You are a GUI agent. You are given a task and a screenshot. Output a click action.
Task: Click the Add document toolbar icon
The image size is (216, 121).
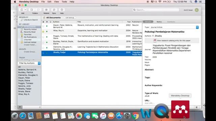click(22, 10)
